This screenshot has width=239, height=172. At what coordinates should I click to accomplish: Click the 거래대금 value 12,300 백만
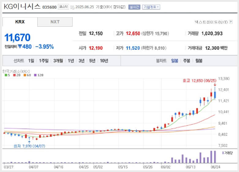[217, 48]
